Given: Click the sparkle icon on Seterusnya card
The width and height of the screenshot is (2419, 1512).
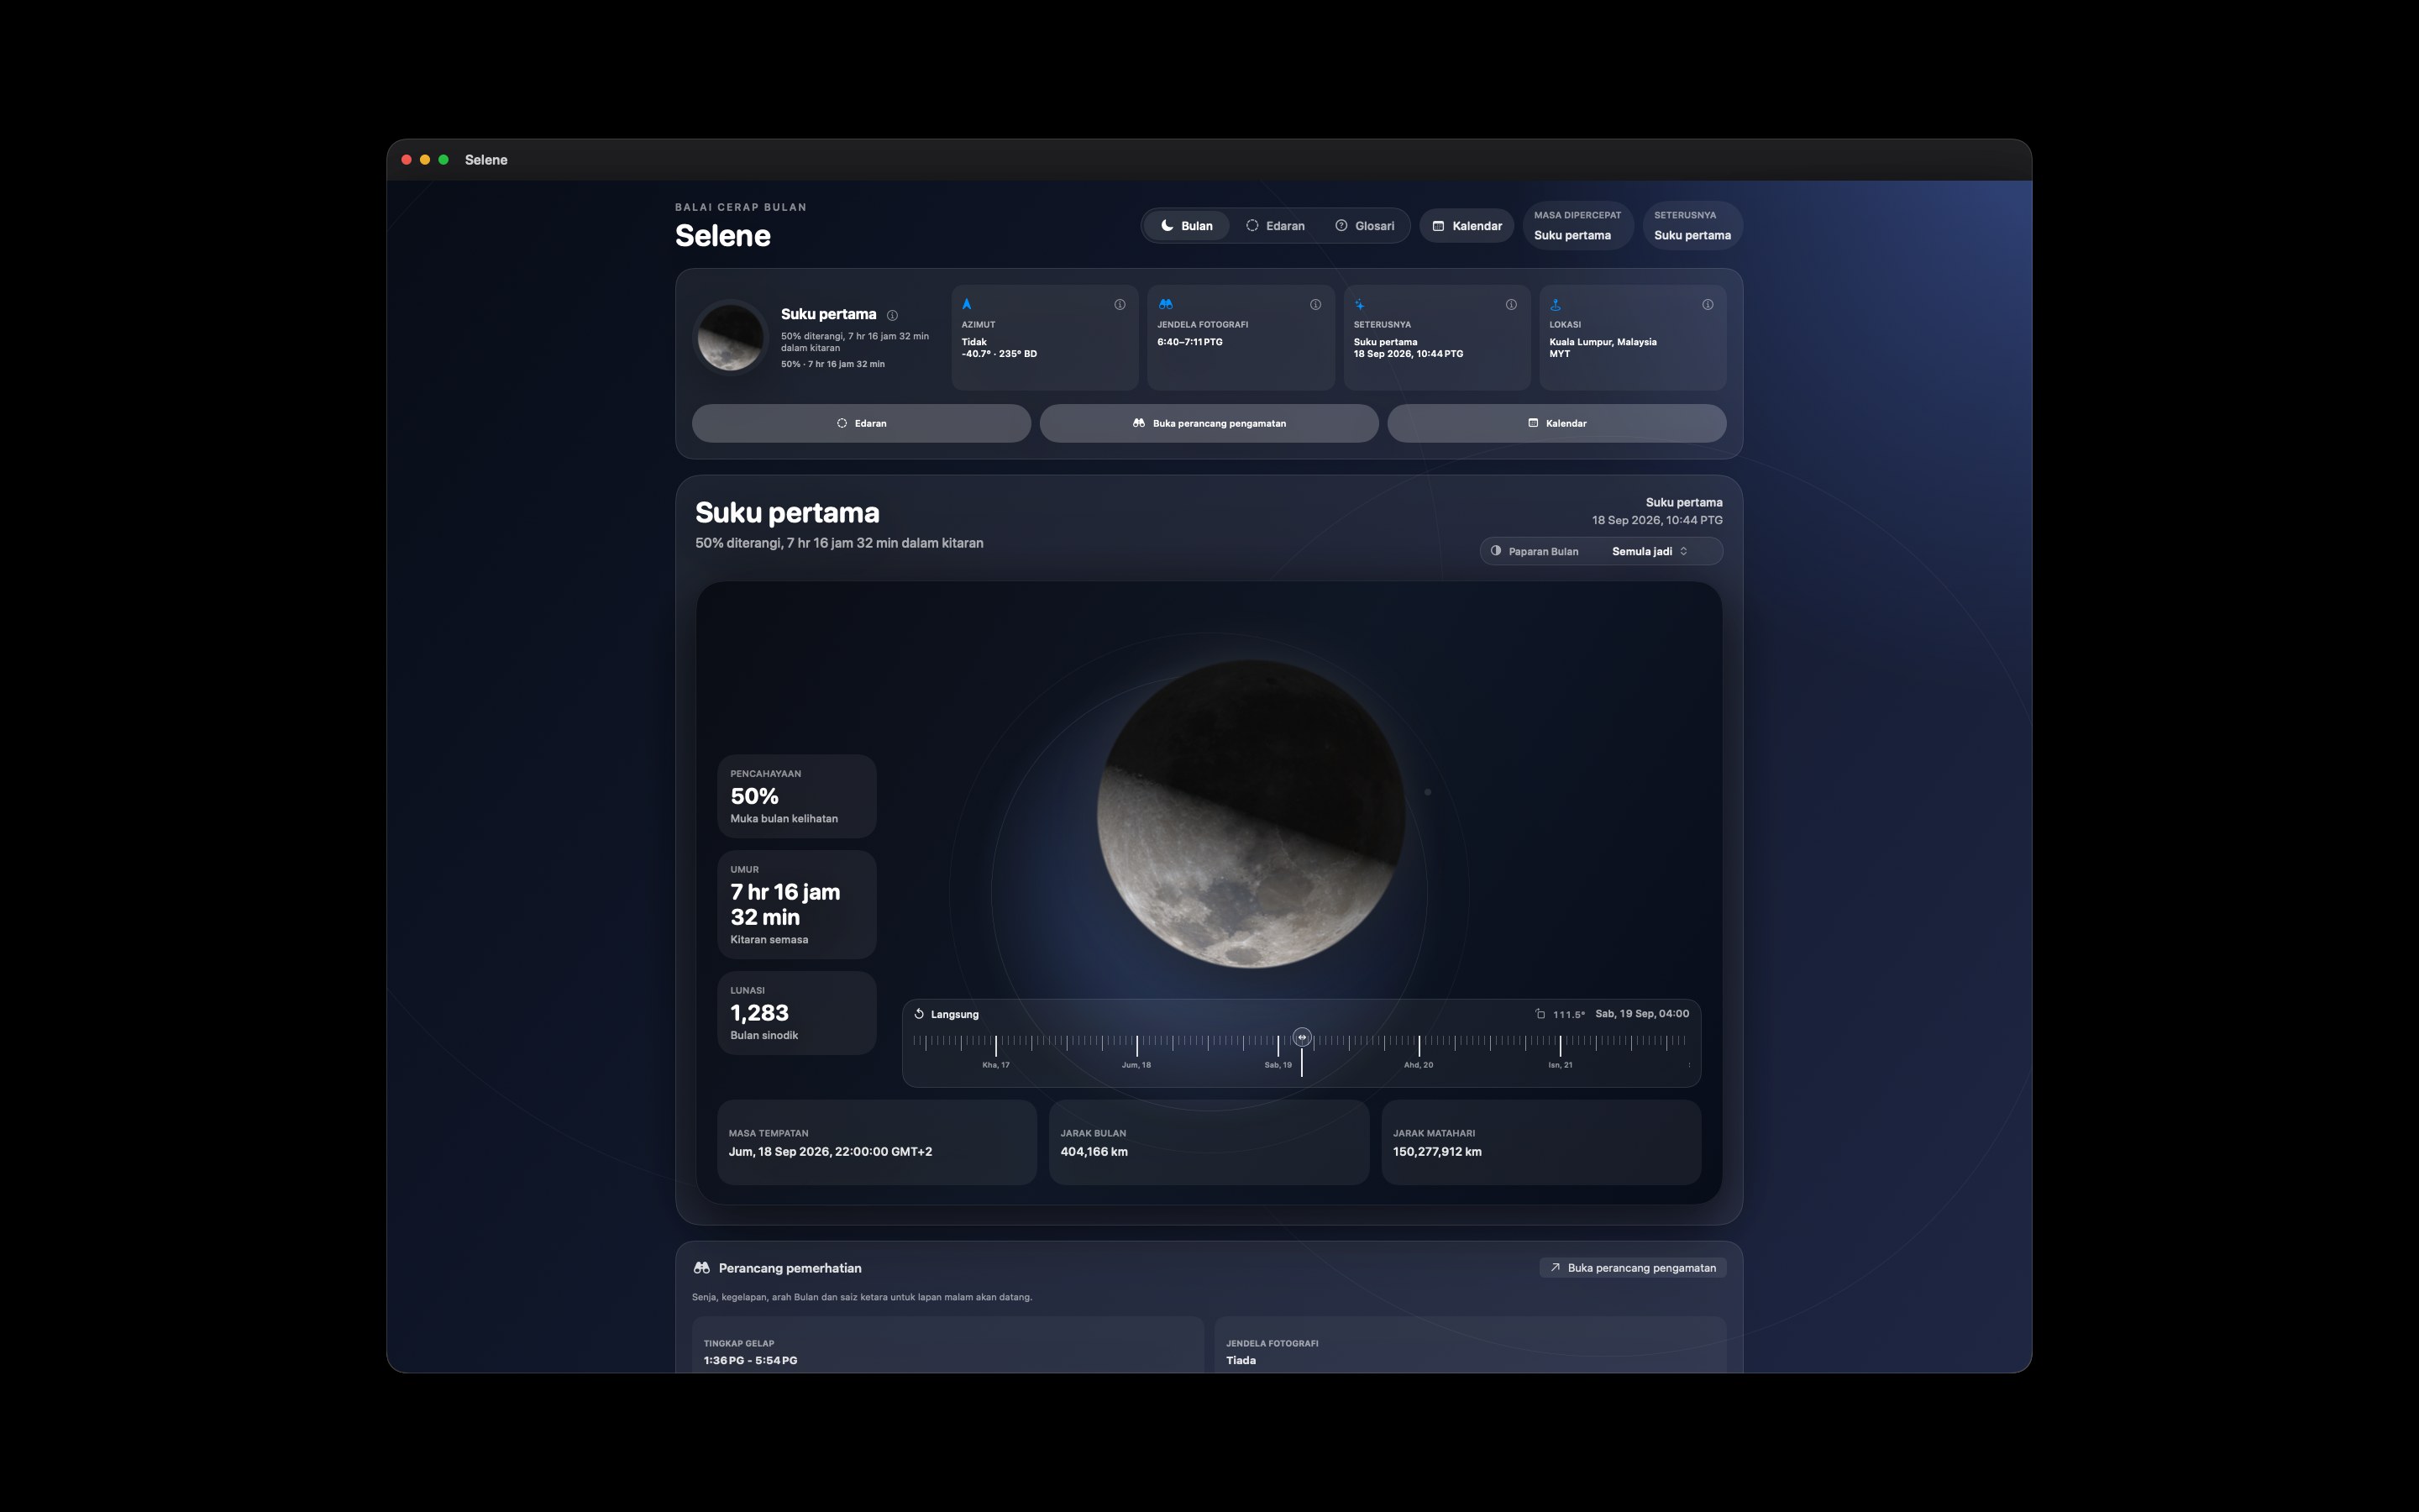Looking at the screenshot, I should [x=1360, y=304].
